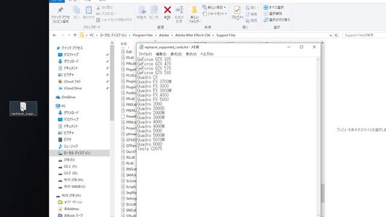Select Adobe After Effects CS6 breadcrumb
The image size is (386, 217).
[192, 35]
